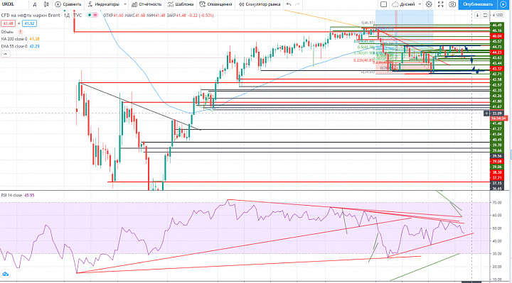Viewport: 512px width, 283px height.
Task: Expand the arrow next to Индикаторы
Action: pyautogui.click(x=125, y=4)
